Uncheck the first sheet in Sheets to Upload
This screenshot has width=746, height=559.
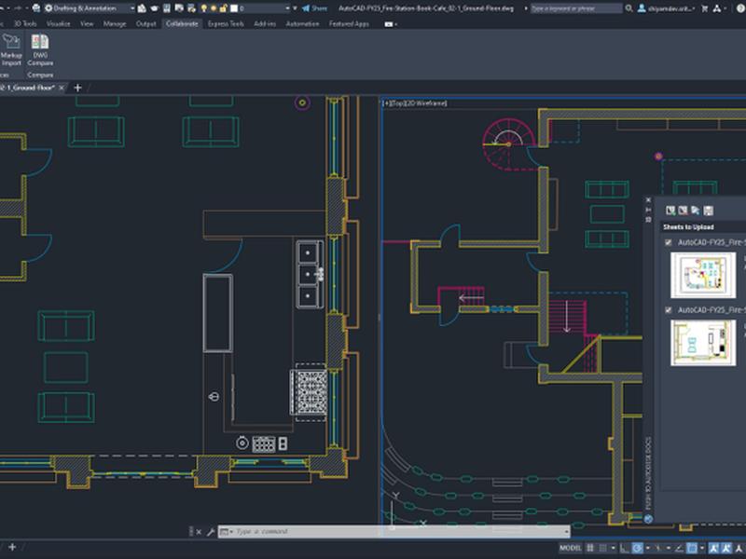click(668, 242)
